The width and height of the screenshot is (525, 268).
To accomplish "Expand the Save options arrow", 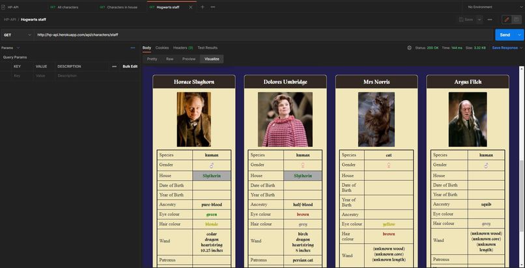I will [479, 20].
